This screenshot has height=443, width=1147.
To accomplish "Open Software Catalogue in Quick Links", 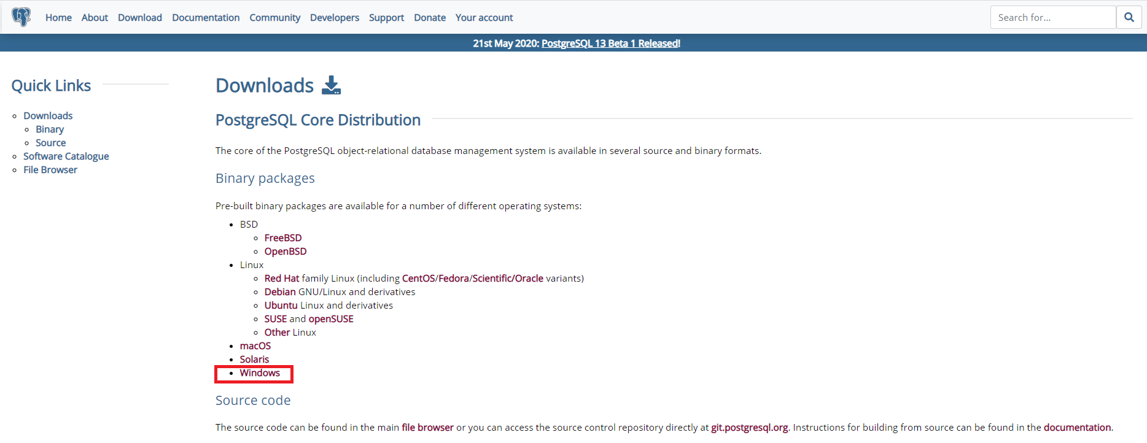I will 66,156.
